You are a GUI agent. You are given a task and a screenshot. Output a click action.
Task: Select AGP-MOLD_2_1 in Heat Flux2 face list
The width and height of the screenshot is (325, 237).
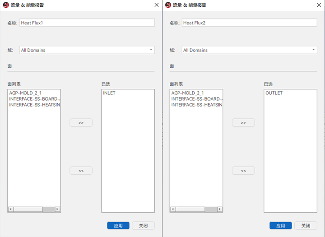[188, 93]
